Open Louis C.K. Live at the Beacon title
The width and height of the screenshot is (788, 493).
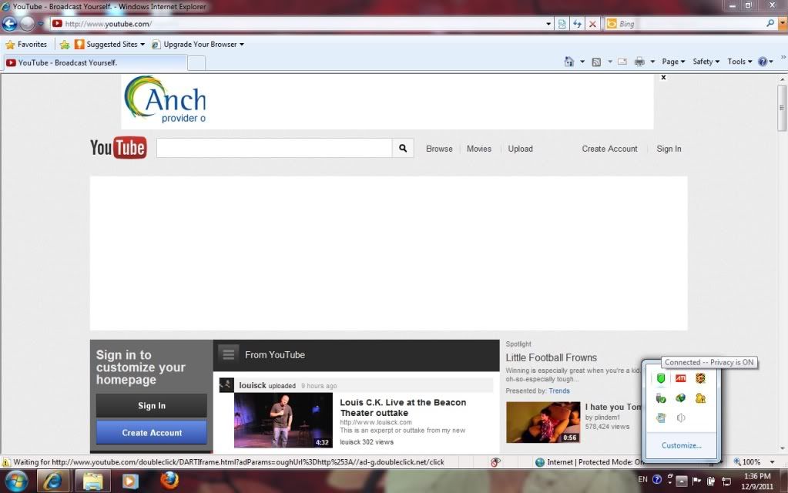coord(403,407)
